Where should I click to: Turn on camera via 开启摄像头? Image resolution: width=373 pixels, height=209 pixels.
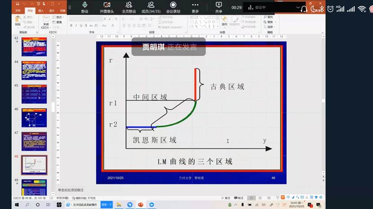(107, 7)
